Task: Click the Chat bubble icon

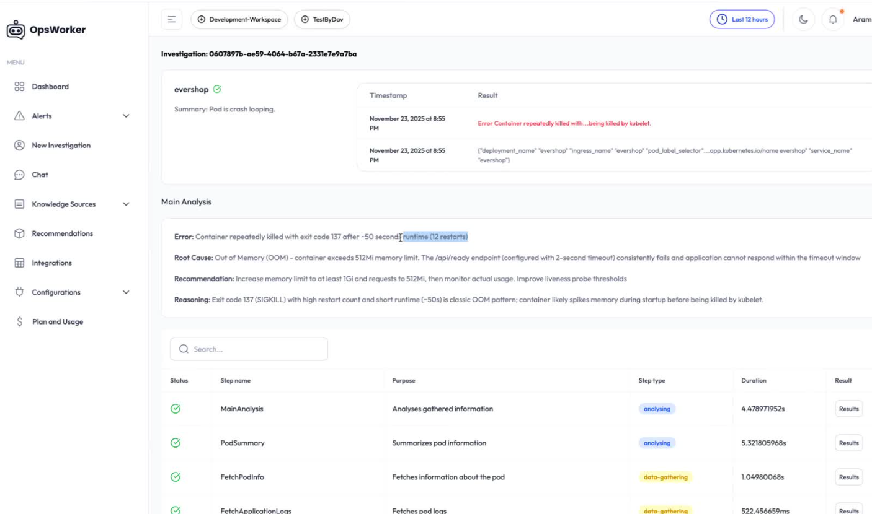Action: (x=19, y=175)
